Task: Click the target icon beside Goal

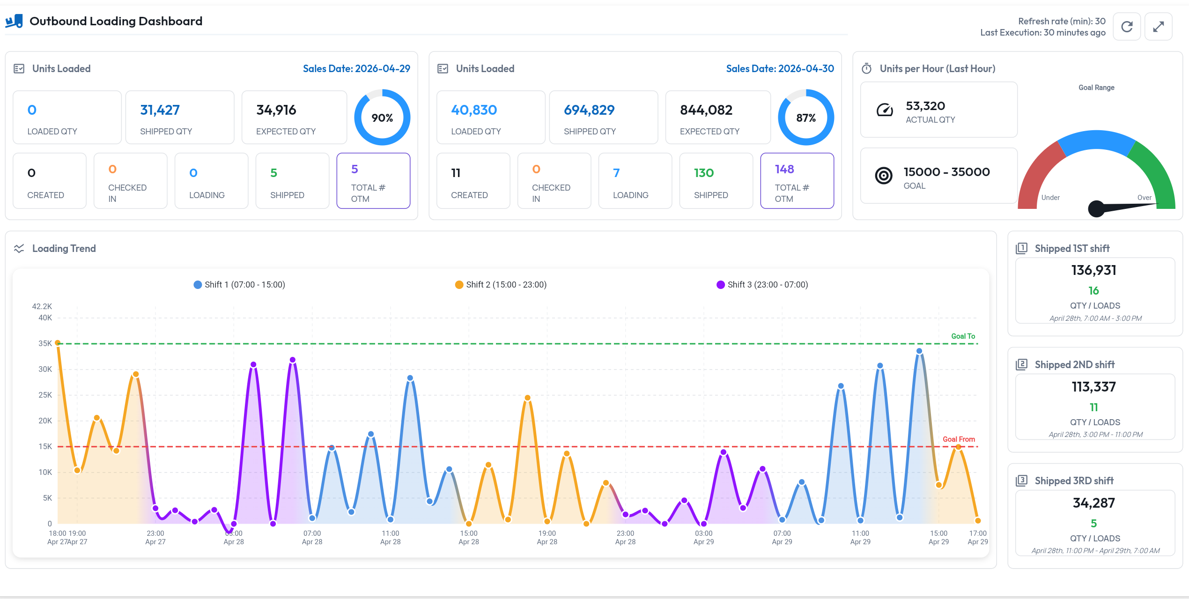Action: (884, 176)
